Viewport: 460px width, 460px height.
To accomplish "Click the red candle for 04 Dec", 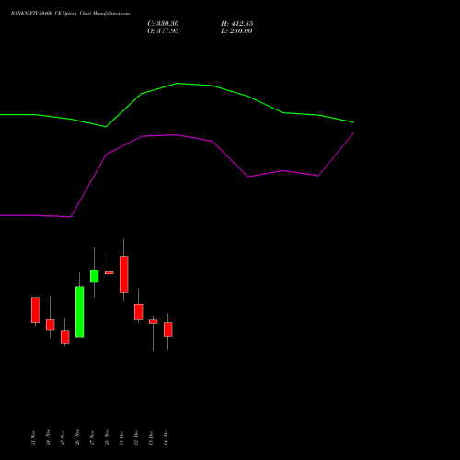I will pos(168,329).
